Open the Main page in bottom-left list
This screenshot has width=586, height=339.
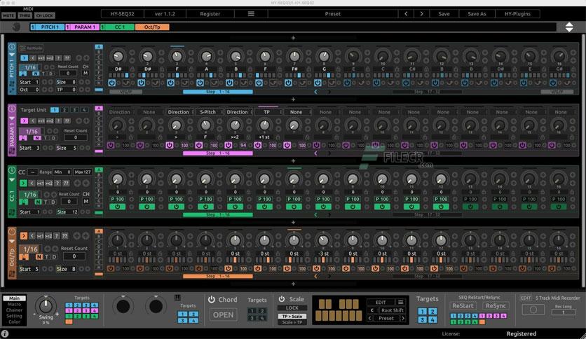(15, 298)
